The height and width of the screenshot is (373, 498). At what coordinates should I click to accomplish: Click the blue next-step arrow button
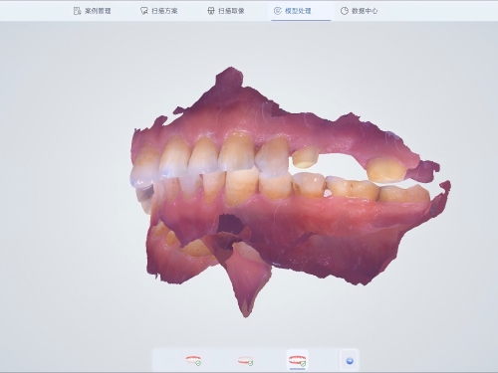click(x=350, y=361)
